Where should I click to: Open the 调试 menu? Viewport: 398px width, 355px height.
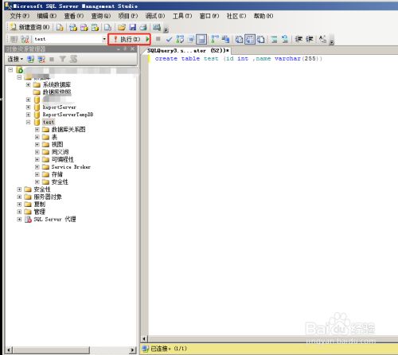[x=154, y=16]
